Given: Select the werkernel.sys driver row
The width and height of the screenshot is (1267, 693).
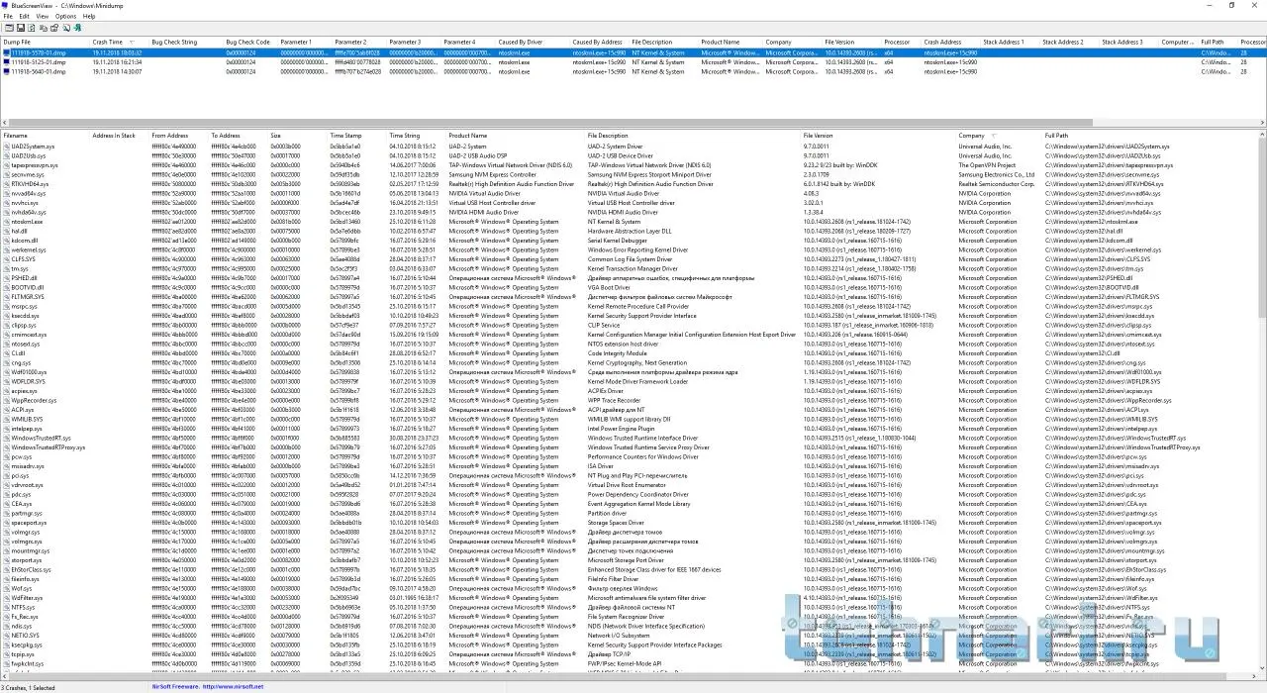Looking at the screenshot, I should point(629,249).
